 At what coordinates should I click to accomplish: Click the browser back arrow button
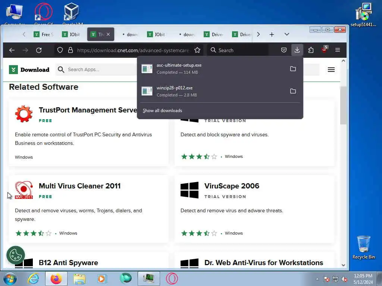pos(12,50)
